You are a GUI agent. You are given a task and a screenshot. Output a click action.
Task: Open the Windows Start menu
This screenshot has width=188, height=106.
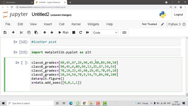[3, 103]
